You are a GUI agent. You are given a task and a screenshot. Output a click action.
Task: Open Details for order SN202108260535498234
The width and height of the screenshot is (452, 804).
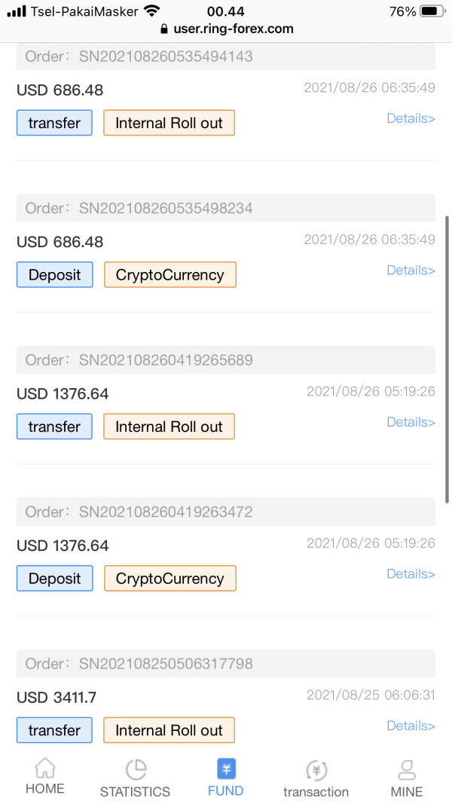(411, 271)
